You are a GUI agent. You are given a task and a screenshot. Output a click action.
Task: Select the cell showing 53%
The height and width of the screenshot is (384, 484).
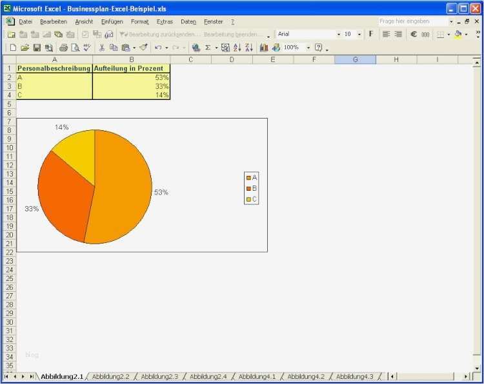(x=132, y=77)
